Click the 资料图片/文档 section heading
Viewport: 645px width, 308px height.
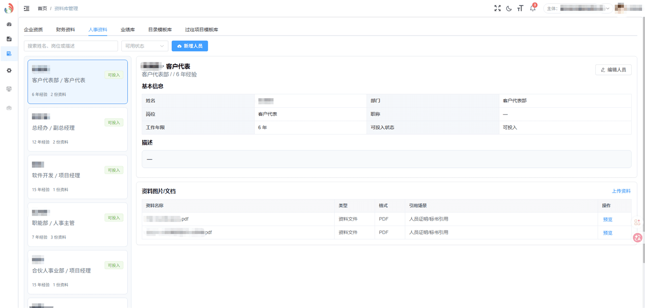tap(158, 191)
